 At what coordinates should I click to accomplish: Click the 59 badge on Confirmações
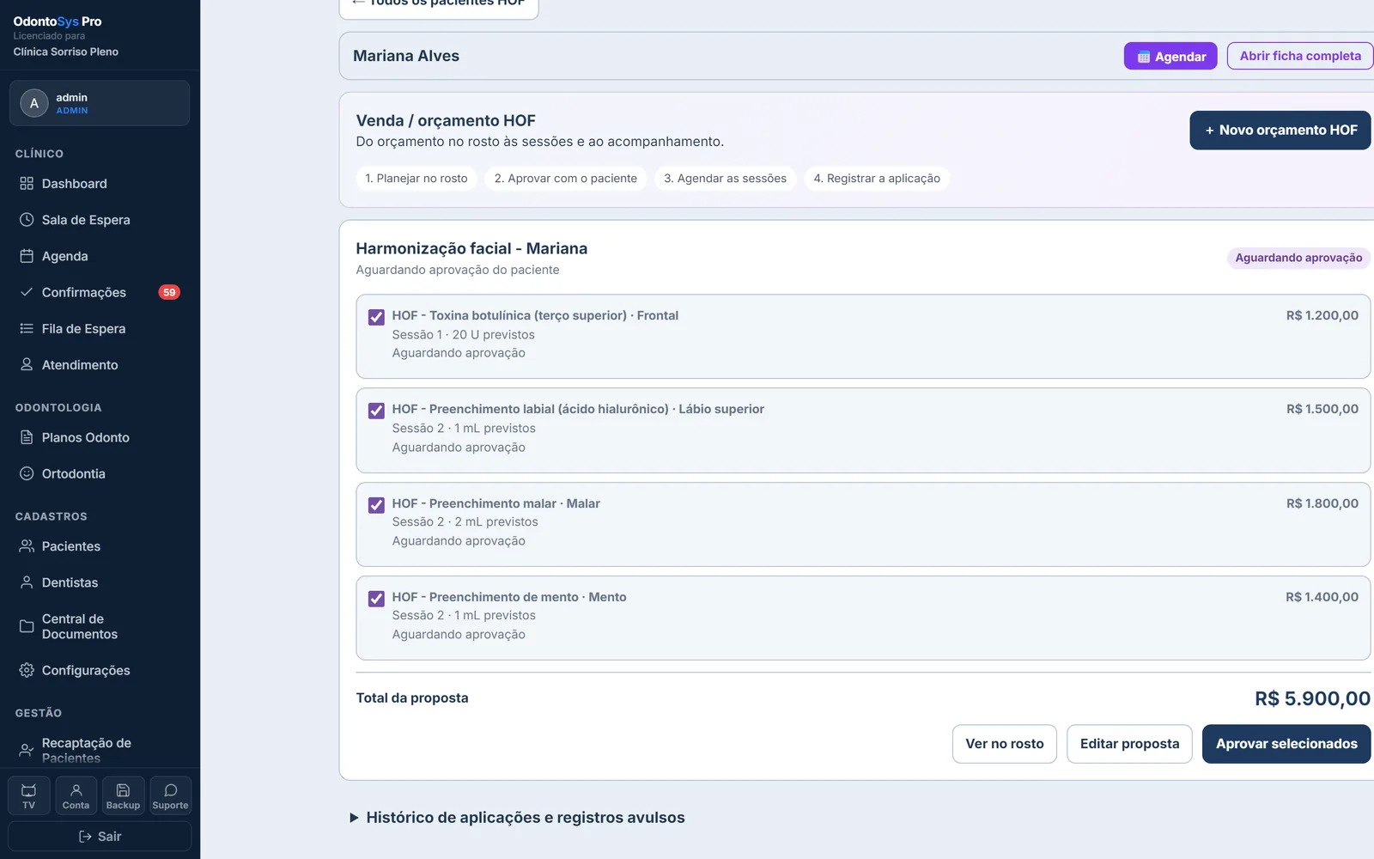click(x=169, y=292)
